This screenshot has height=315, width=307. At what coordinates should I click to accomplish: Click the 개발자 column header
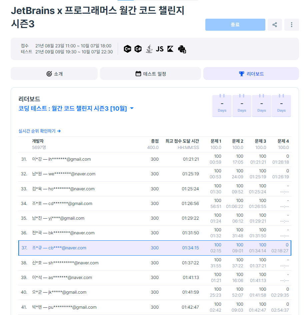tap(38, 141)
